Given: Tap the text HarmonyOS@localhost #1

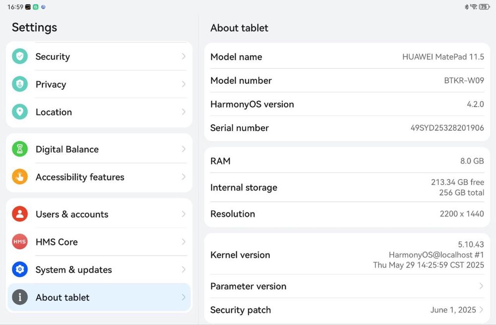Looking at the screenshot, I should point(436,255).
